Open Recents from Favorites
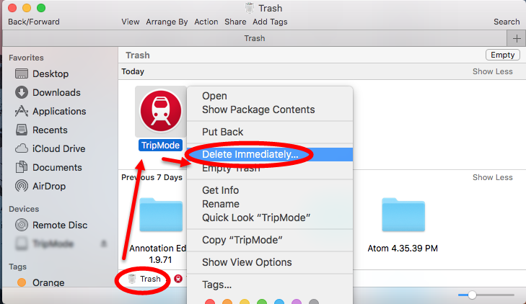The image size is (526, 304). coord(41,130)
